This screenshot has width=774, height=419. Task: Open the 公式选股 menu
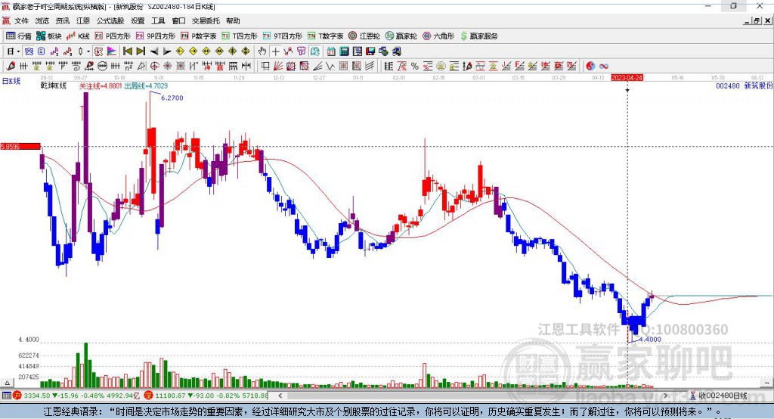point(110,20)
